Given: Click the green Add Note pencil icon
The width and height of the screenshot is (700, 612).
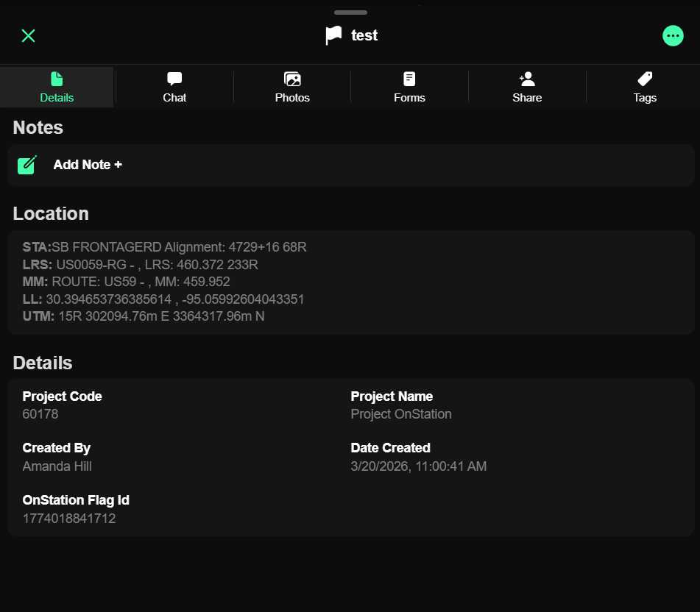Looking at the screenshot, I should (x=27, y=165).
